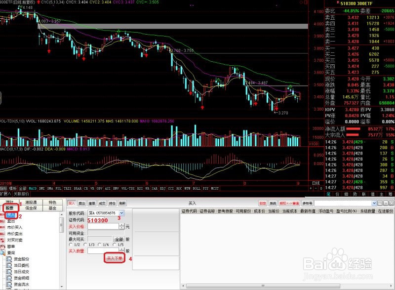Click the 证券代码 column header
The height and width of the screenshot is (290, 395).
189,211
